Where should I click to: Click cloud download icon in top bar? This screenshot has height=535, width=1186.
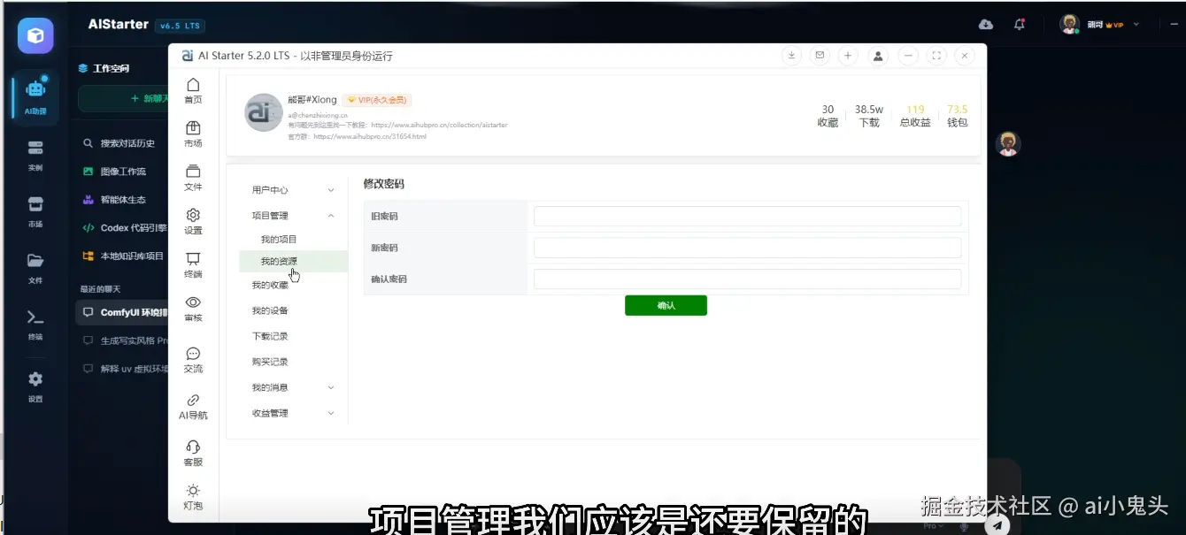[x=986, y=25]
